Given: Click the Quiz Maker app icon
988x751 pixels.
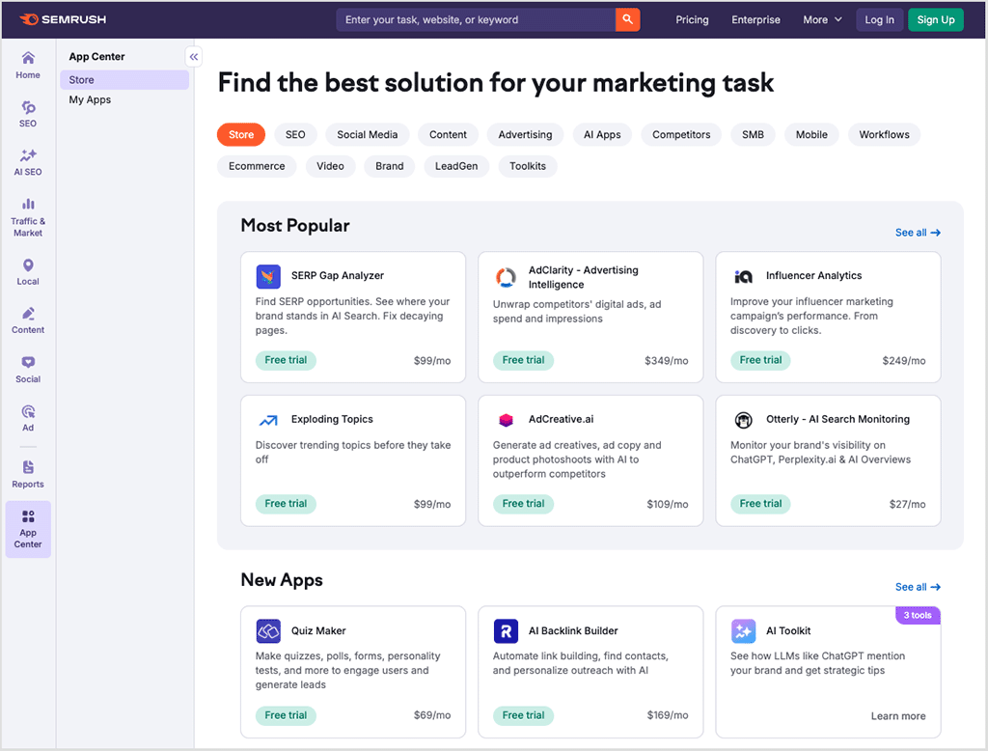Looking at the screenshot, I should click(268, 631).
